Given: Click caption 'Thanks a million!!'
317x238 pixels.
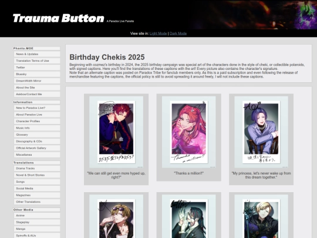Looking at the screenshot, I should click(x=189, y=173).
